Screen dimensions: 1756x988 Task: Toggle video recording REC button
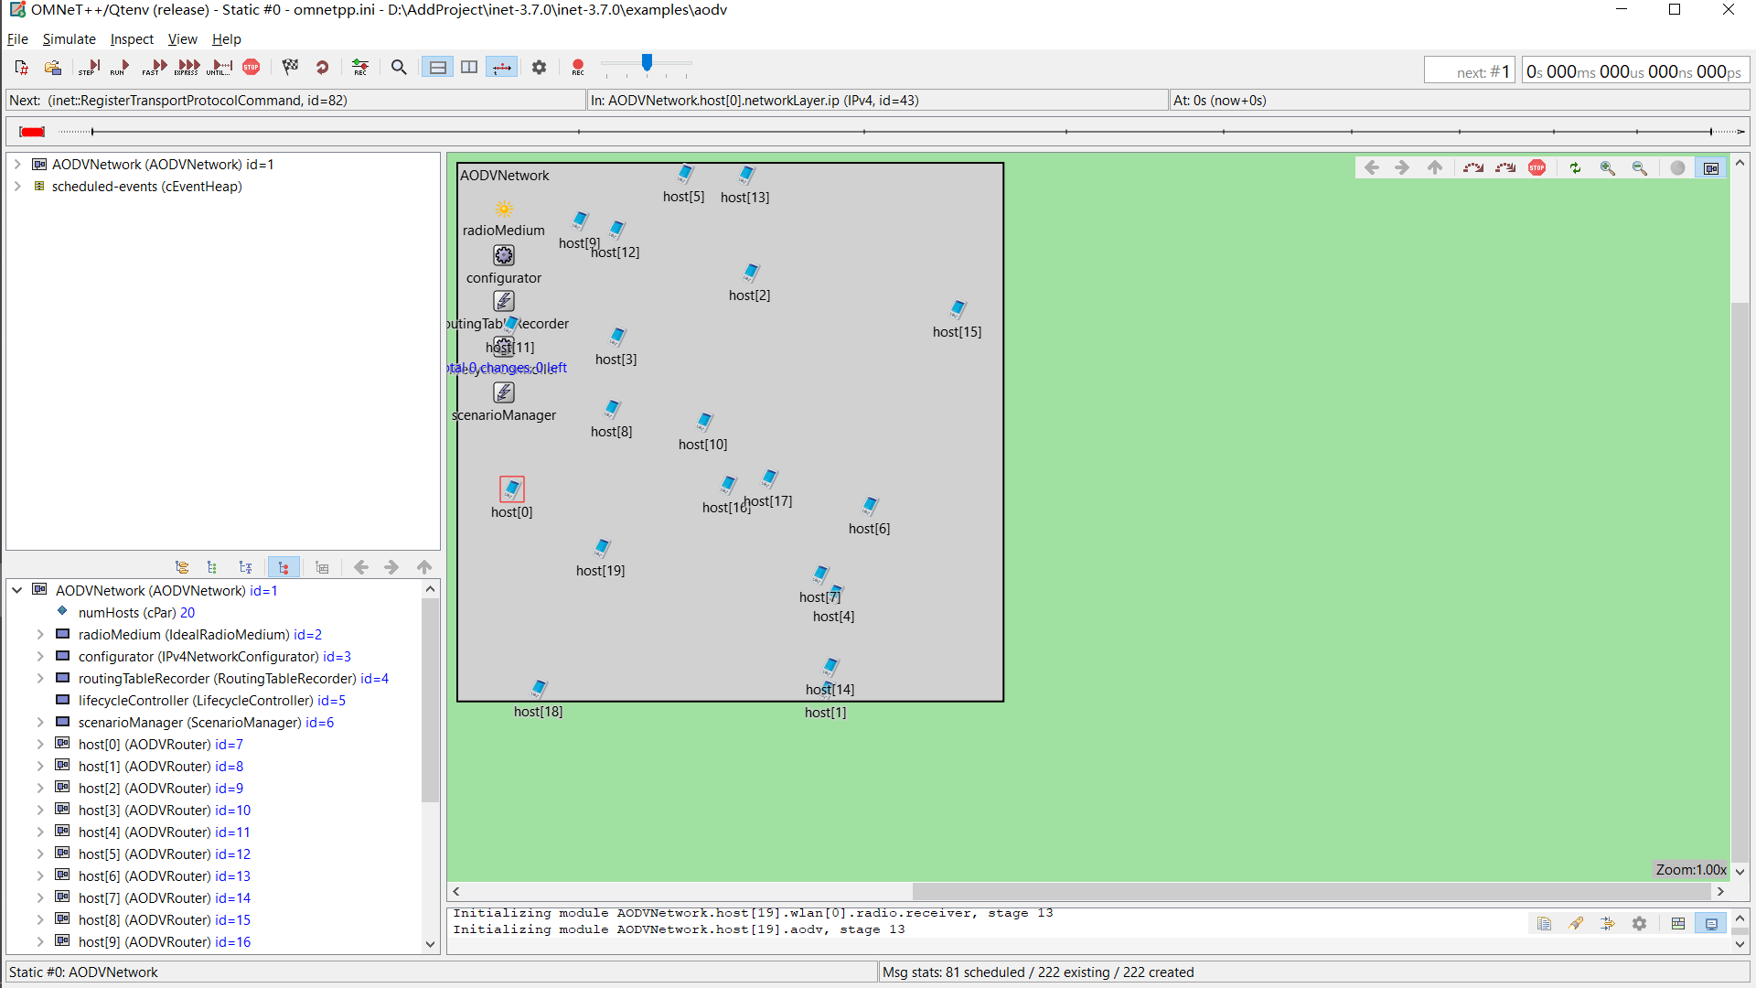pyautogui.click(x=577, y=67)
